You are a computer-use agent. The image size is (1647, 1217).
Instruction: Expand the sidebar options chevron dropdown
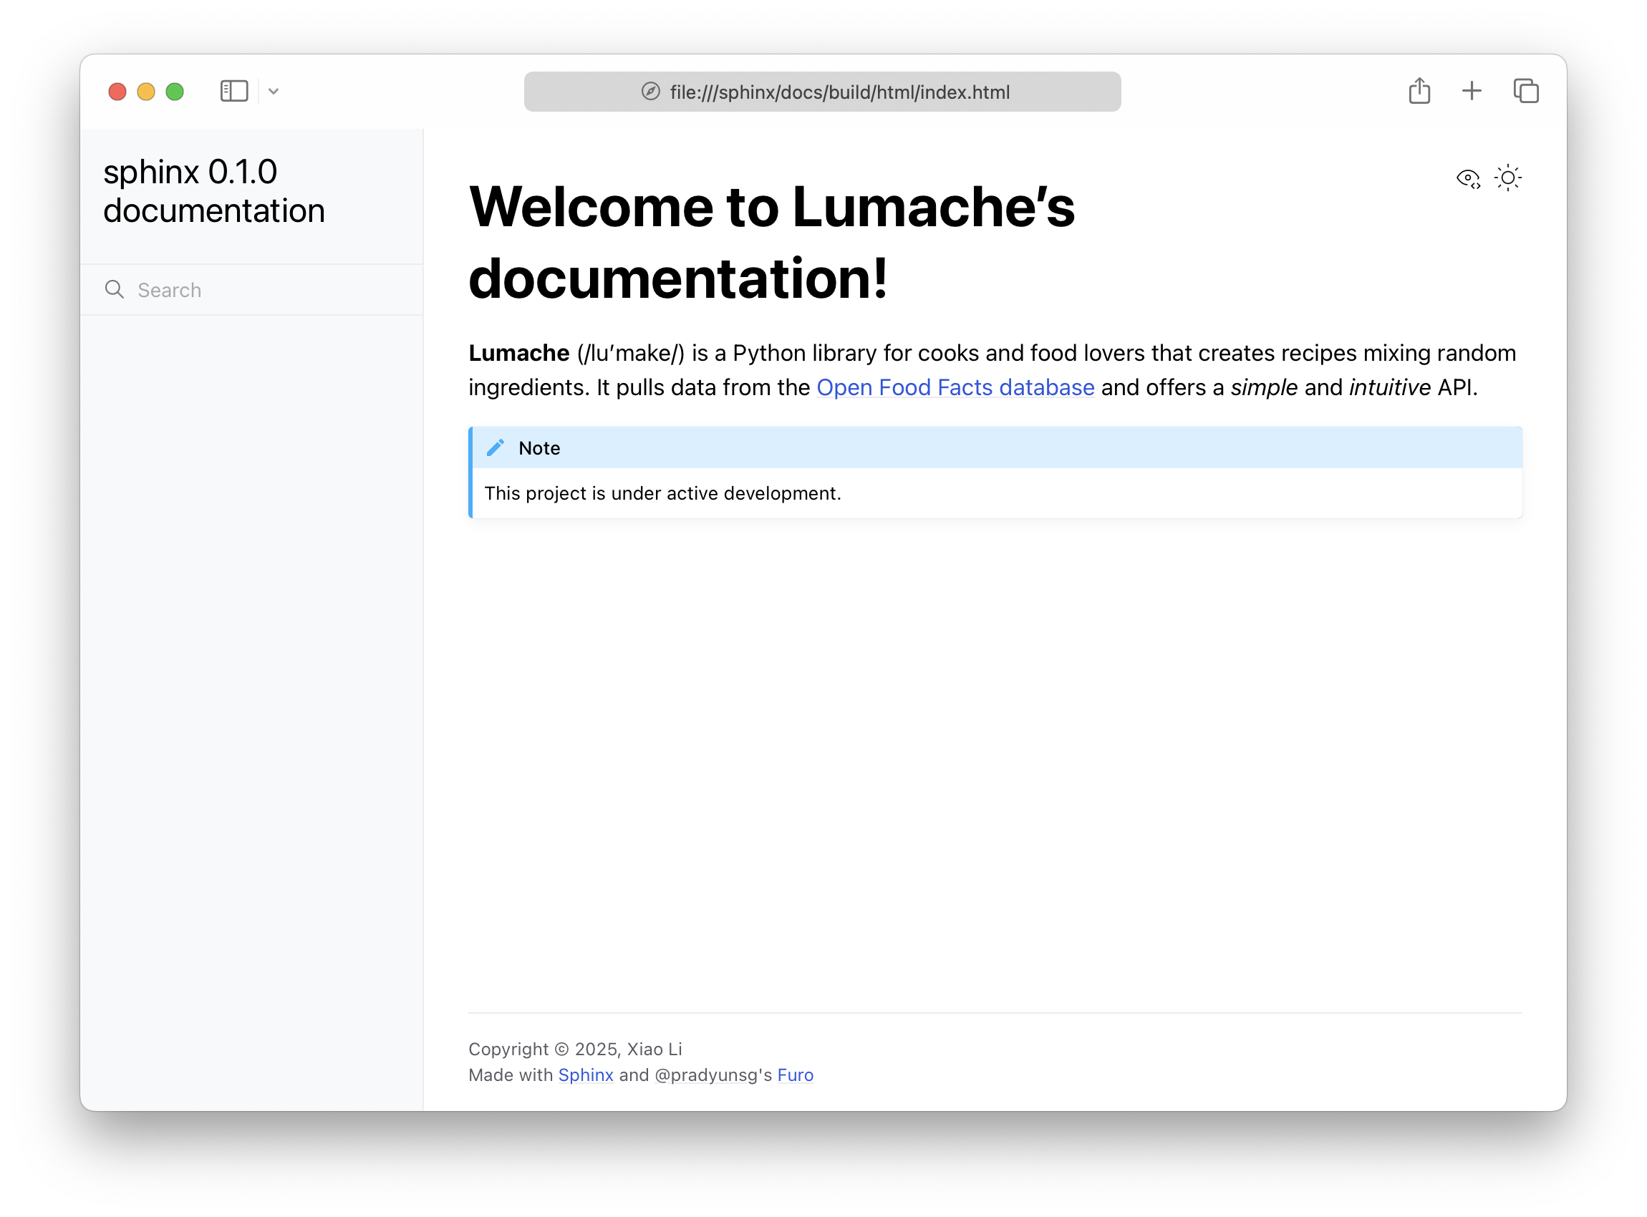[274, 92]
